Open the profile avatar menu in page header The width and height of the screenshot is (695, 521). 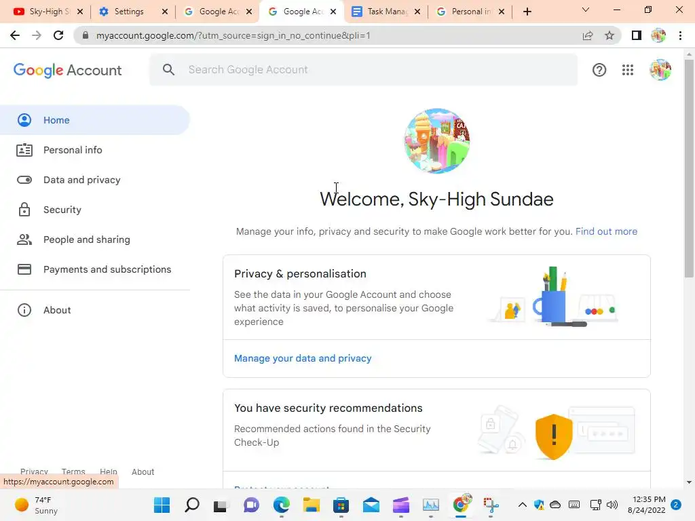click(660, 70)
